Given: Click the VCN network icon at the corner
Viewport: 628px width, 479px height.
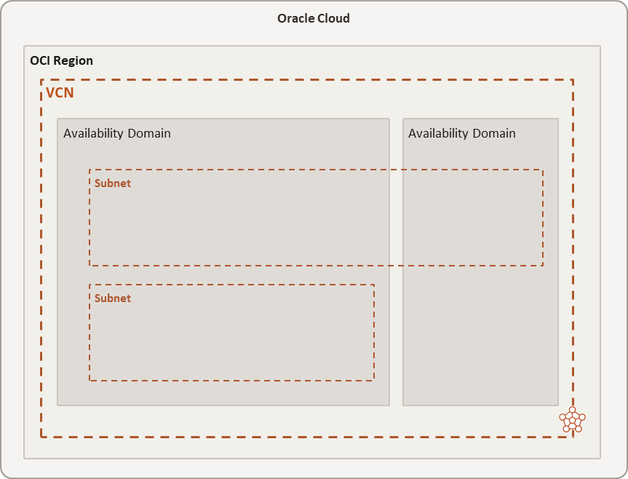Looking at the screenshot, I should pyautogui.click(x=572, y=420).
